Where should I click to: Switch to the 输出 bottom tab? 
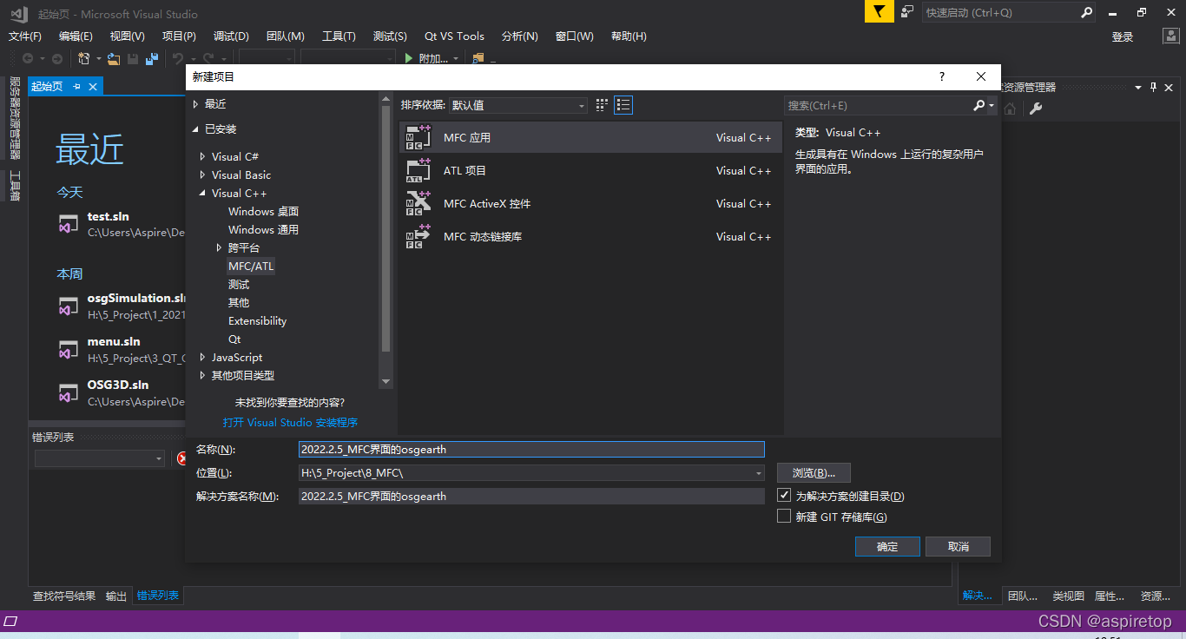116,596
